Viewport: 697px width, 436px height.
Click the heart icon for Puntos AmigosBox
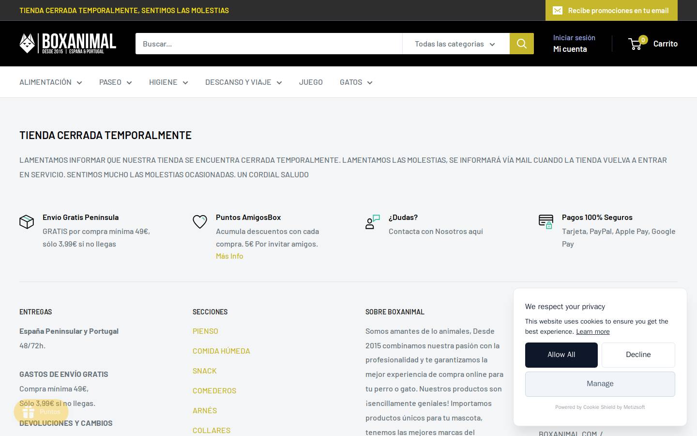click(200, 222)
